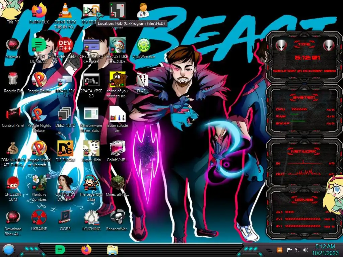
Task: Click the orange Java tray icon
Action: click(280, 250)
